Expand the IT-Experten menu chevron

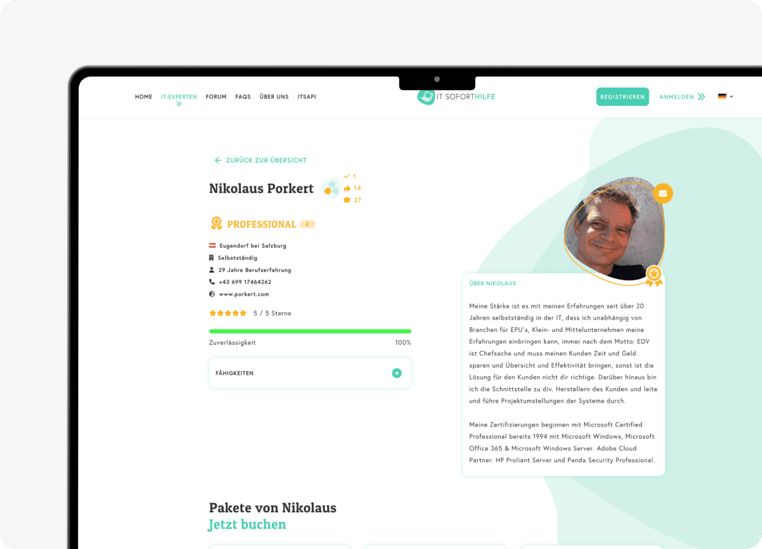179,104
